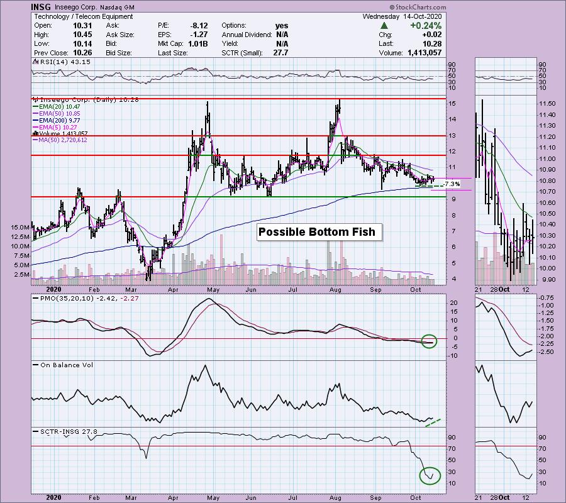Click the 15.0M volume axis label

[x=20, y=228]
